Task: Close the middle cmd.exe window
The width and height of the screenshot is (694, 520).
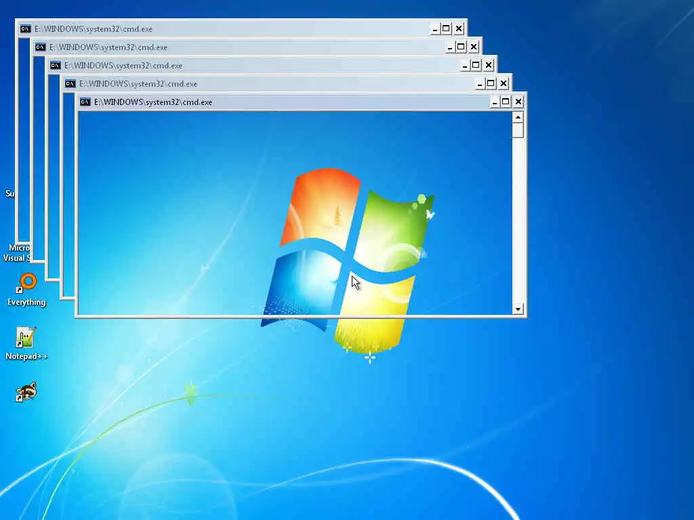Action: coord(489,66)
